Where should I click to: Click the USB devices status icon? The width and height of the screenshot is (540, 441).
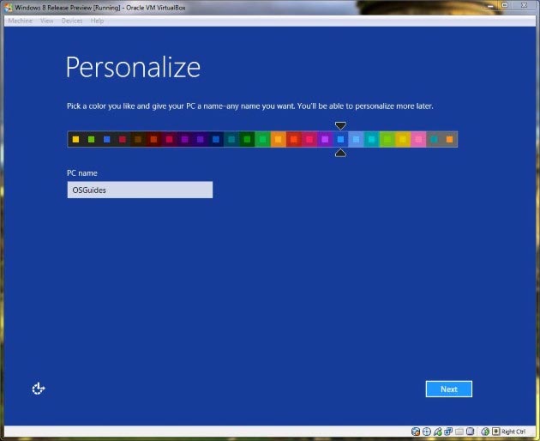(x=437, y=431)
